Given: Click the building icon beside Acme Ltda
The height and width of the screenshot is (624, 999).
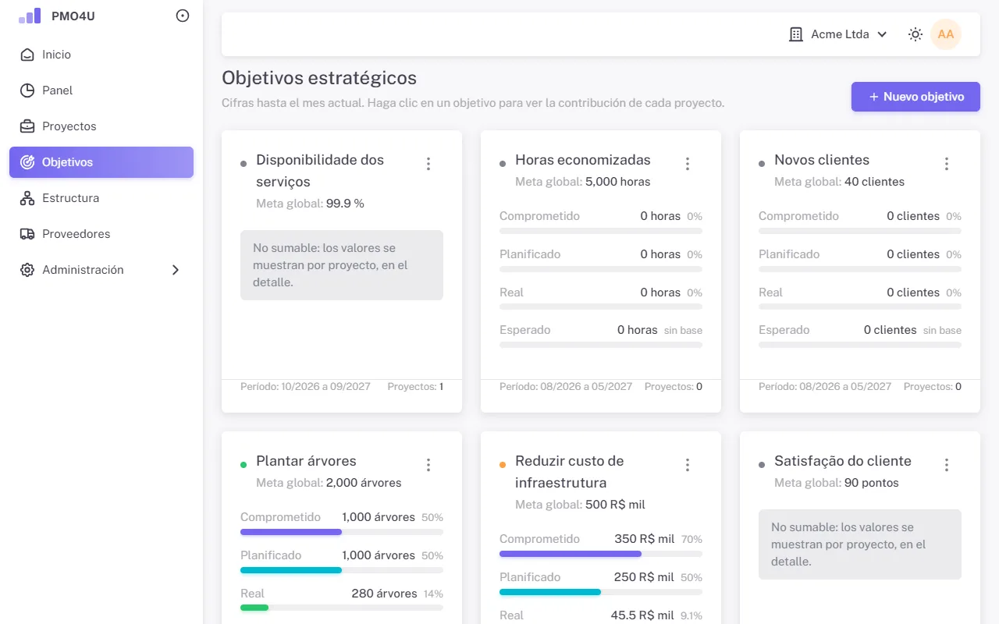Looking at the screenshot, I should [x=796, y=34].
